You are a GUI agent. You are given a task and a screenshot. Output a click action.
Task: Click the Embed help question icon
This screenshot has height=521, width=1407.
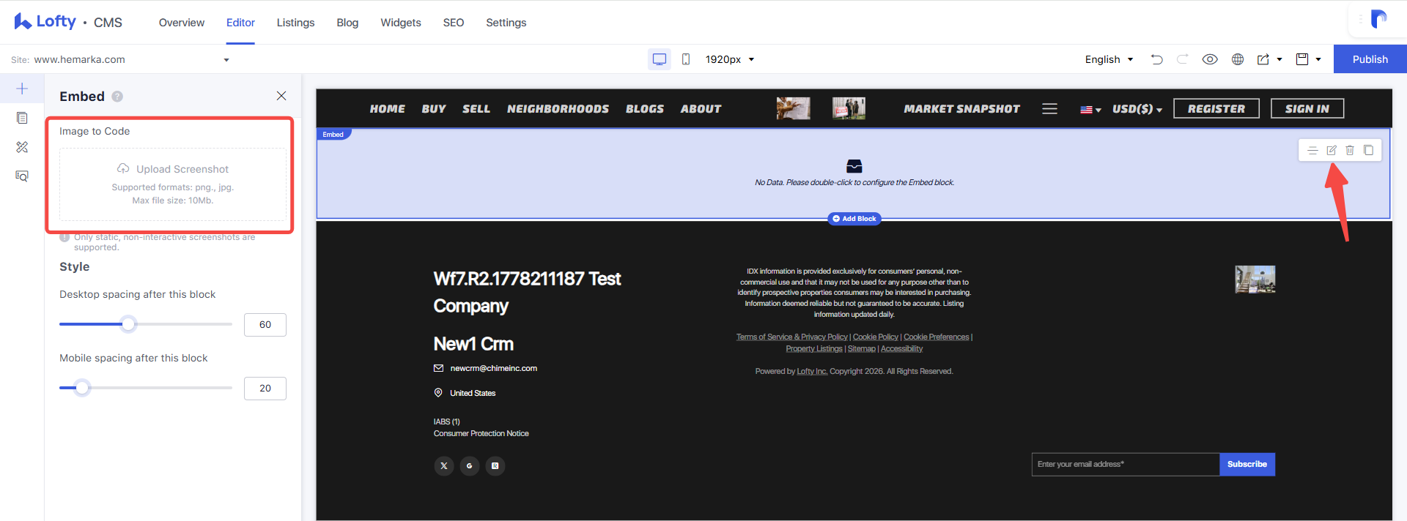pyautogui.click(x=117, y=97)
